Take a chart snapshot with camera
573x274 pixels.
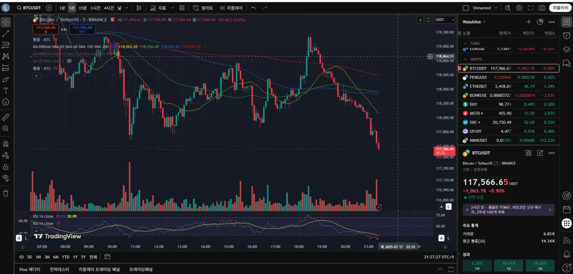tap(542, 8)
